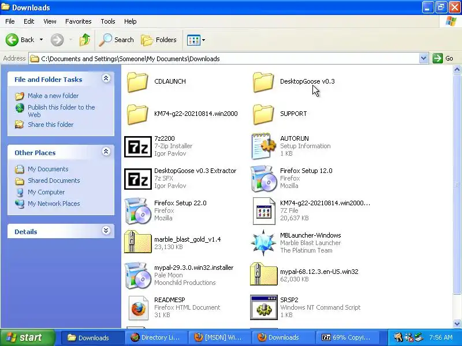Select the SRSP2 command script icon

[x=264, y=307]
